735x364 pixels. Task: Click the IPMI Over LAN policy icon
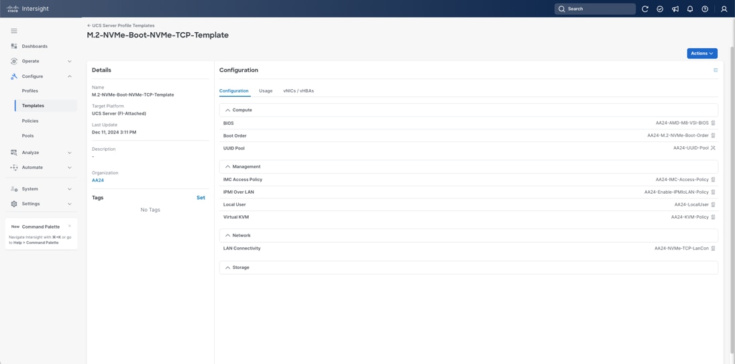pyautogui.click(x=713, y=192)
